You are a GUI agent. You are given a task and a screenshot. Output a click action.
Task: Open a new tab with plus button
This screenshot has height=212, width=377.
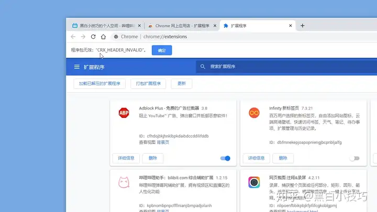click(302, 26)
